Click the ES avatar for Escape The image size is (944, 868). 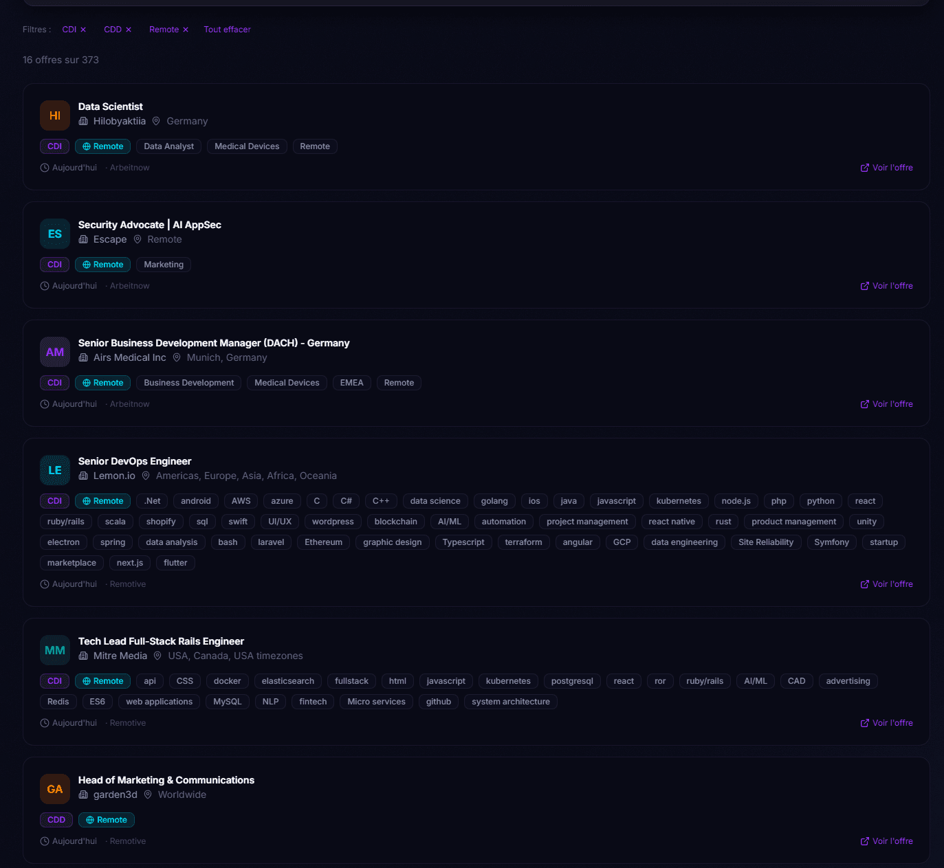pyautogui.click(x=55, y=234)
